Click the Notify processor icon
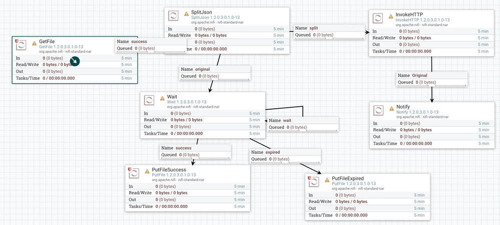 coord(378,110)
